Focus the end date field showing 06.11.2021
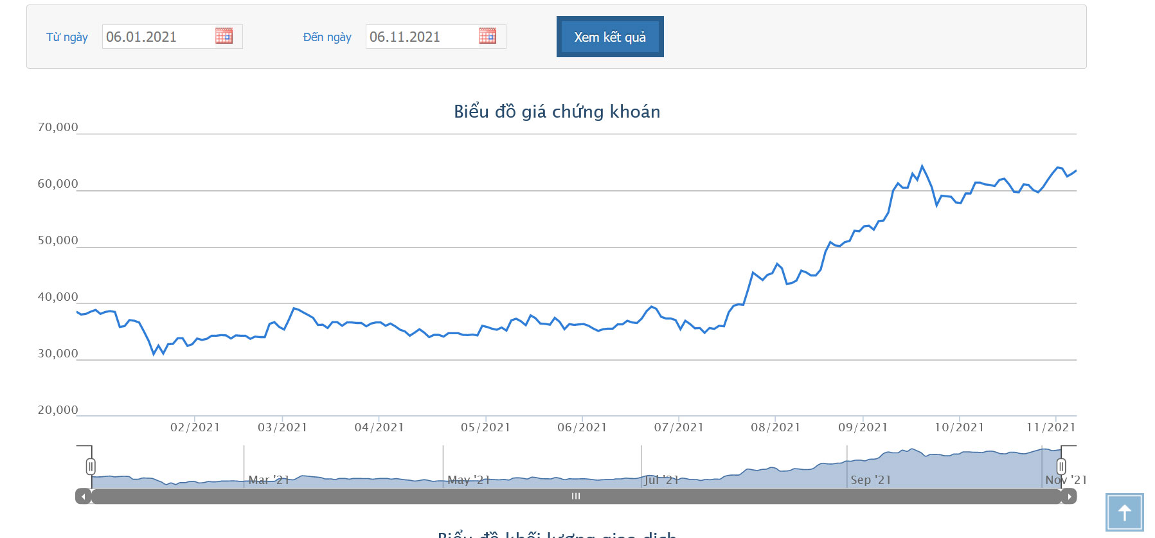 click(x=421, y=37)
